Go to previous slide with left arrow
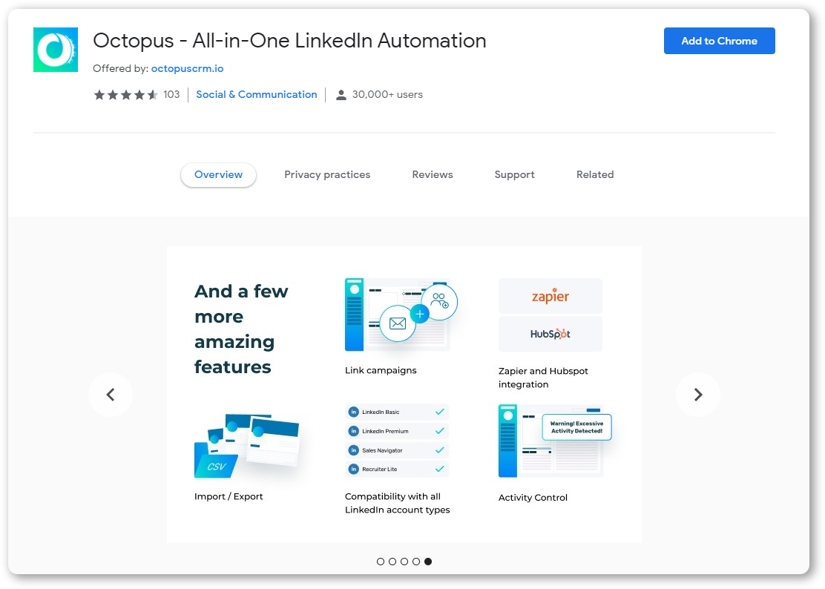825x589 pixels. click(111, 395)
